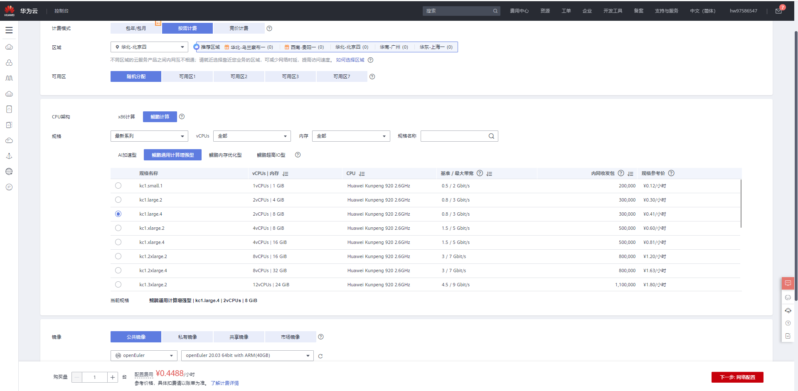This screenshot has height=391, width=798.
Task: Click the search magnifier in top bar
Action: (495, 11)
